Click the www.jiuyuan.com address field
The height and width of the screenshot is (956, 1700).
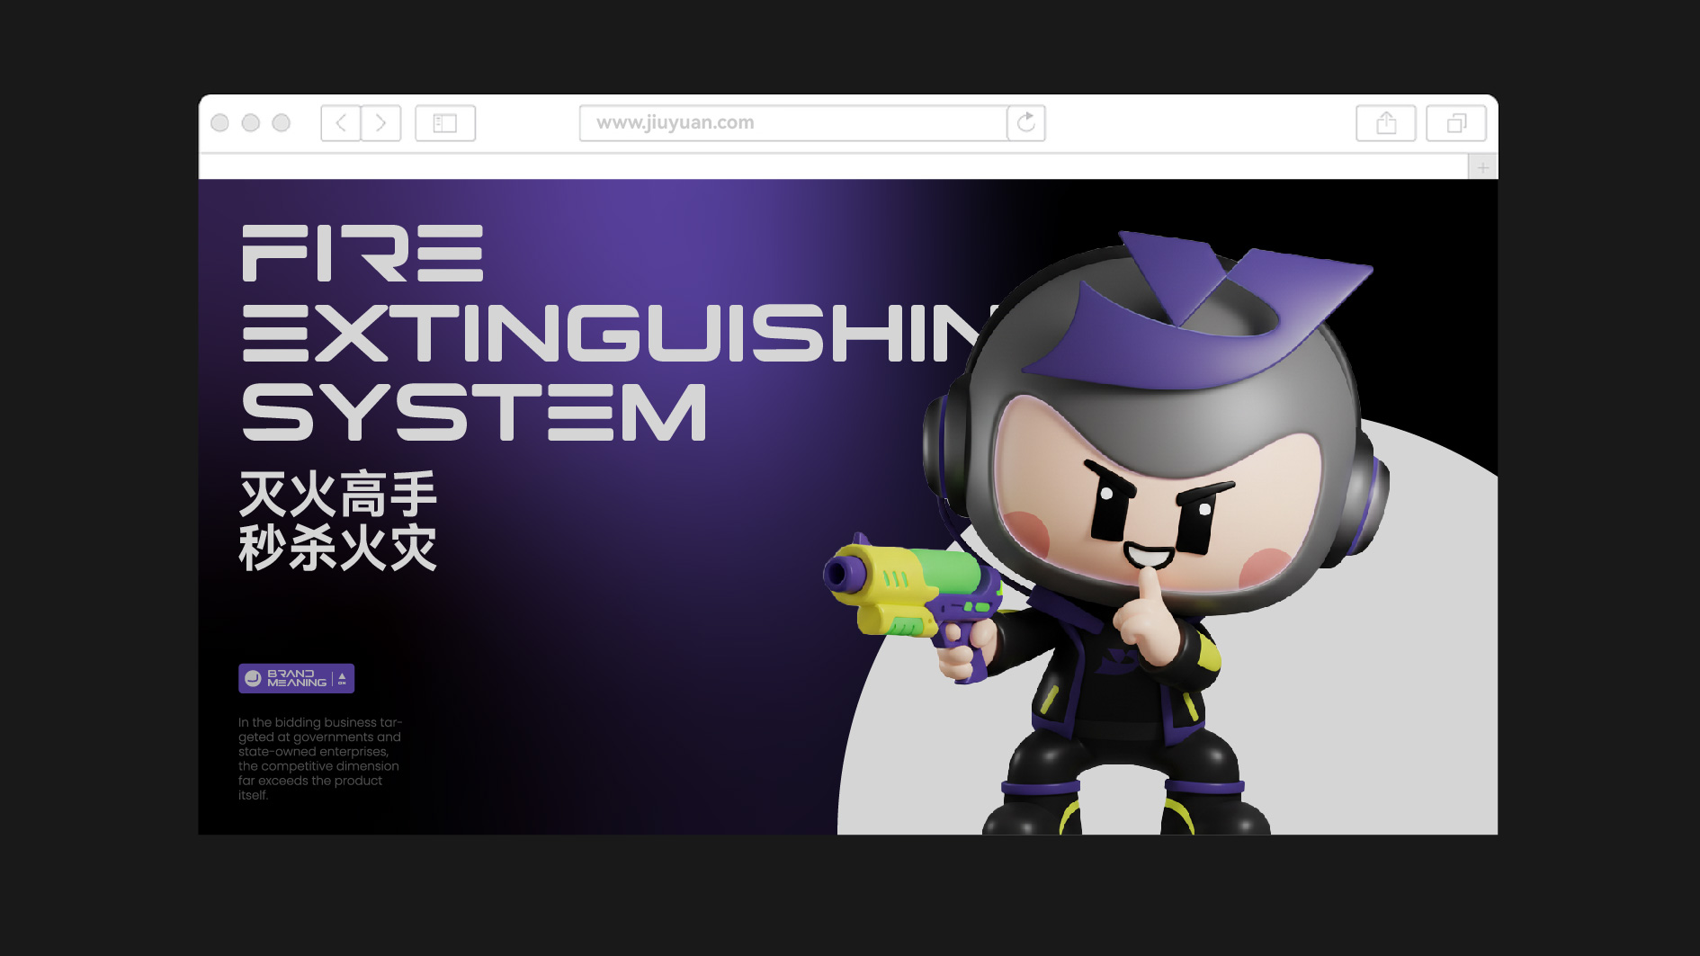tap(793, 123)
